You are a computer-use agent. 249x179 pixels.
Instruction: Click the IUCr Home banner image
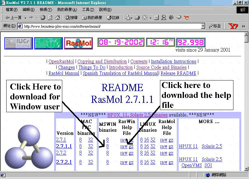[19, 43]
